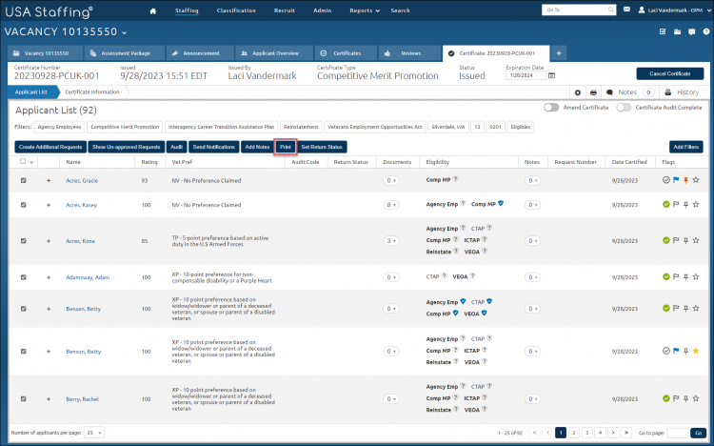
Task: Uncheck the checkbox for Adamsway, Adam
Action: click(24, 277)
